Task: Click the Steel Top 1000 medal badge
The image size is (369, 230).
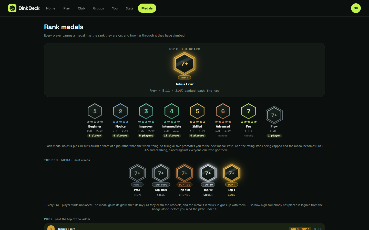Action: tap(161, 173)
